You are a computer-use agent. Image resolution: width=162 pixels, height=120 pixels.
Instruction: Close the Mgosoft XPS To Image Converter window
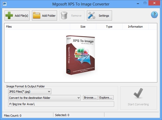pos(154,3)
